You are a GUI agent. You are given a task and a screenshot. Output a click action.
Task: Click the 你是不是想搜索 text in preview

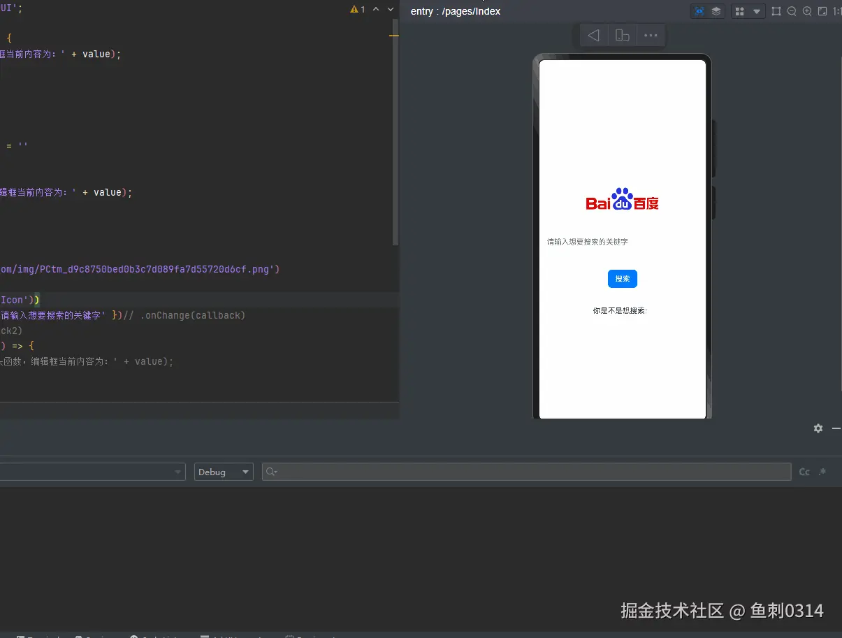pos(620,310)
